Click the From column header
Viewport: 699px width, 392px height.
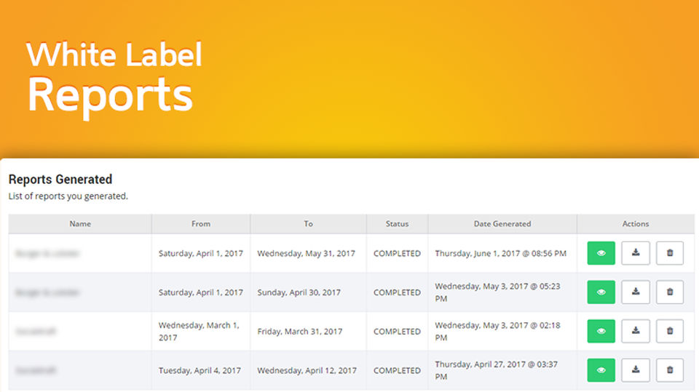(201, 224)
